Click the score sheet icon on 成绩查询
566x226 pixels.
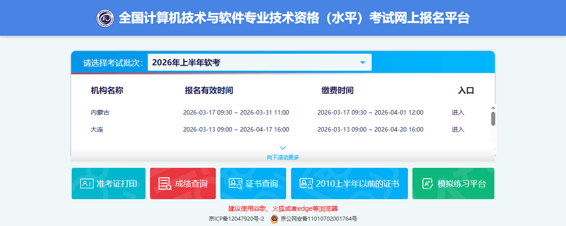point(165,183)
